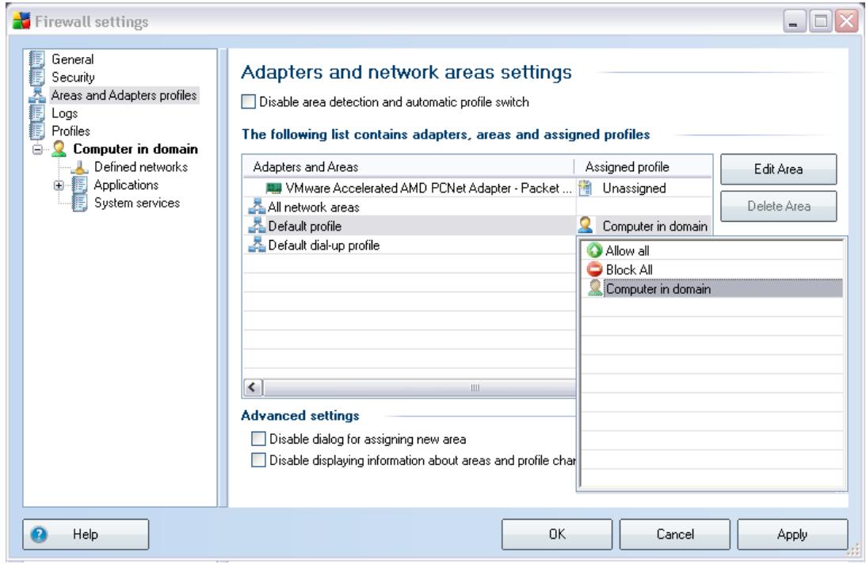This screenshot has height=564, width=866.
Task: Click the Unassigned profile cell
Action: [644, 189]
